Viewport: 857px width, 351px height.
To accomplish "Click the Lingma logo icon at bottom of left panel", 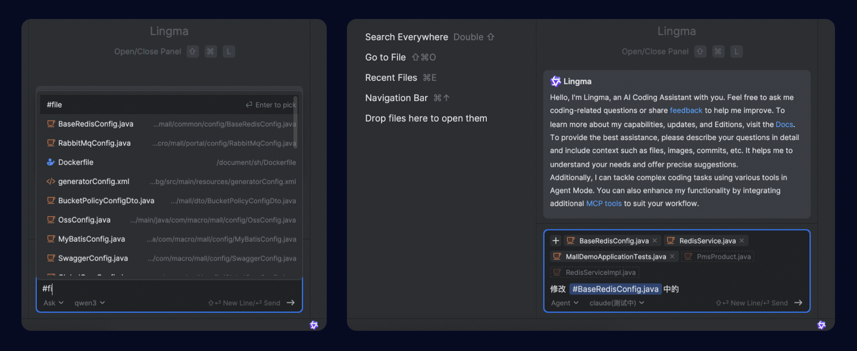I will tap(314, 325).
